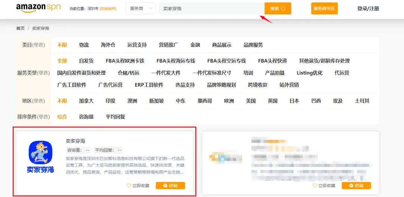
Task: Choose FBA头程空运专线 service type
Action: click(227, 61)
